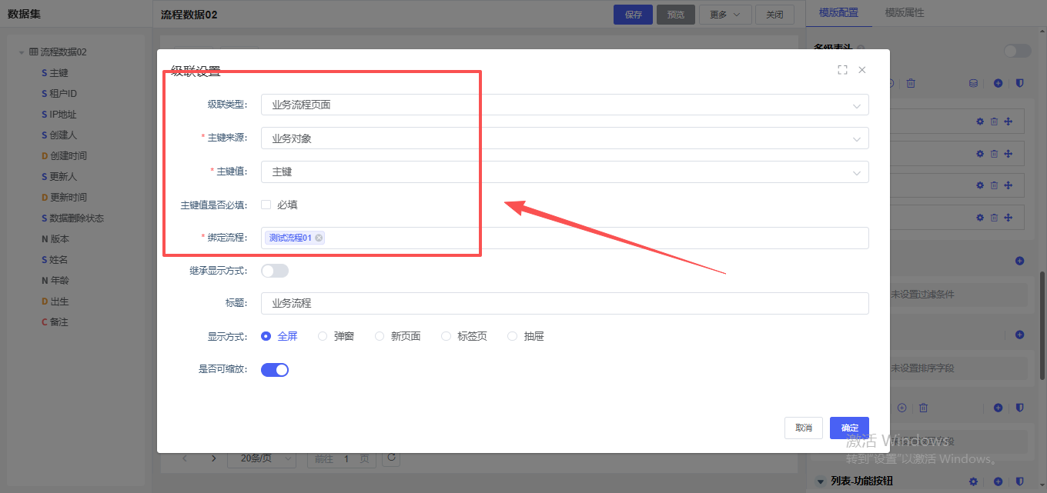Viewport: 1047px width, 493px height.
Task: Open the 级联类型 dropdown
Action: coord(564,105)
